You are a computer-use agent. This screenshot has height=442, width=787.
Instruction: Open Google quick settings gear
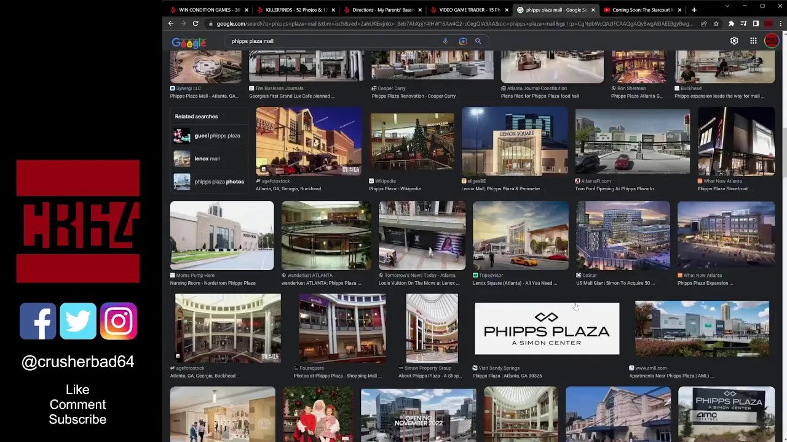(x=734, y=41)
